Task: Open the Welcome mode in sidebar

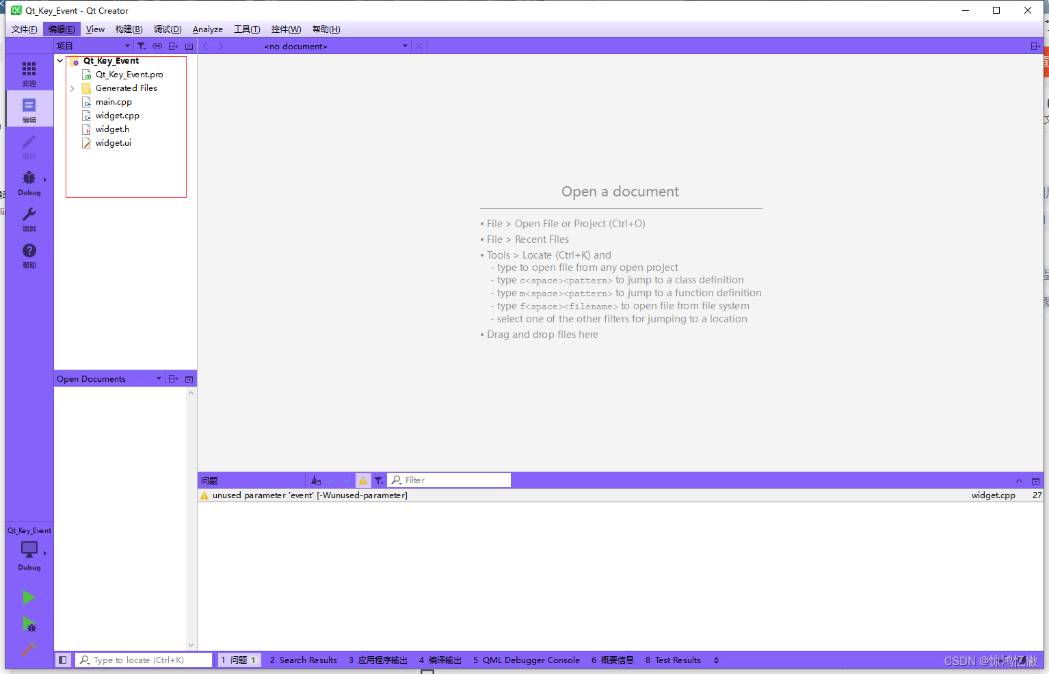Action: tap(29, 73)
